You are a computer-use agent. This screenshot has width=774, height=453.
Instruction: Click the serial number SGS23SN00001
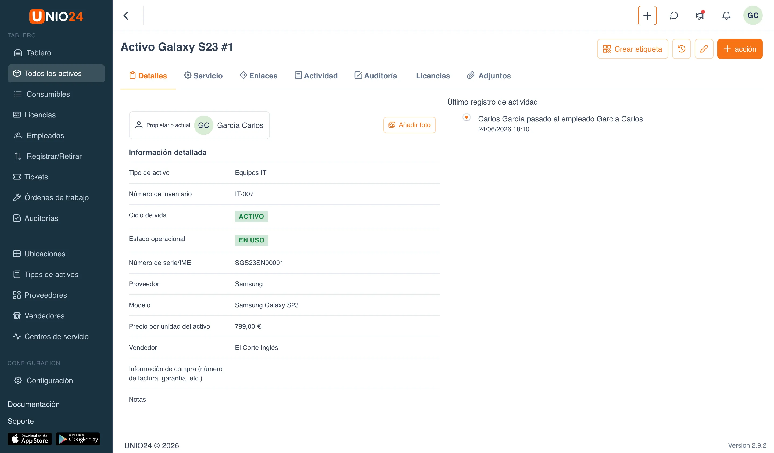[259, 263]
